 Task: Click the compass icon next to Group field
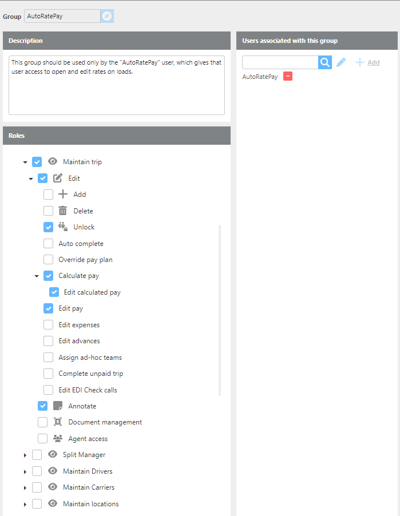[x=107, y=16]
